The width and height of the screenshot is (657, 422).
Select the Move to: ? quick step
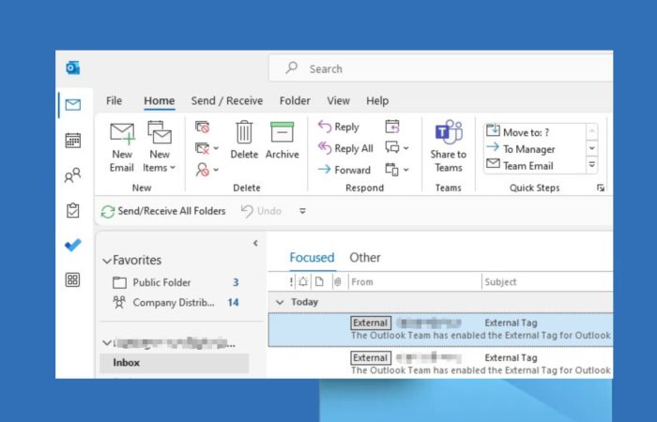518,132
